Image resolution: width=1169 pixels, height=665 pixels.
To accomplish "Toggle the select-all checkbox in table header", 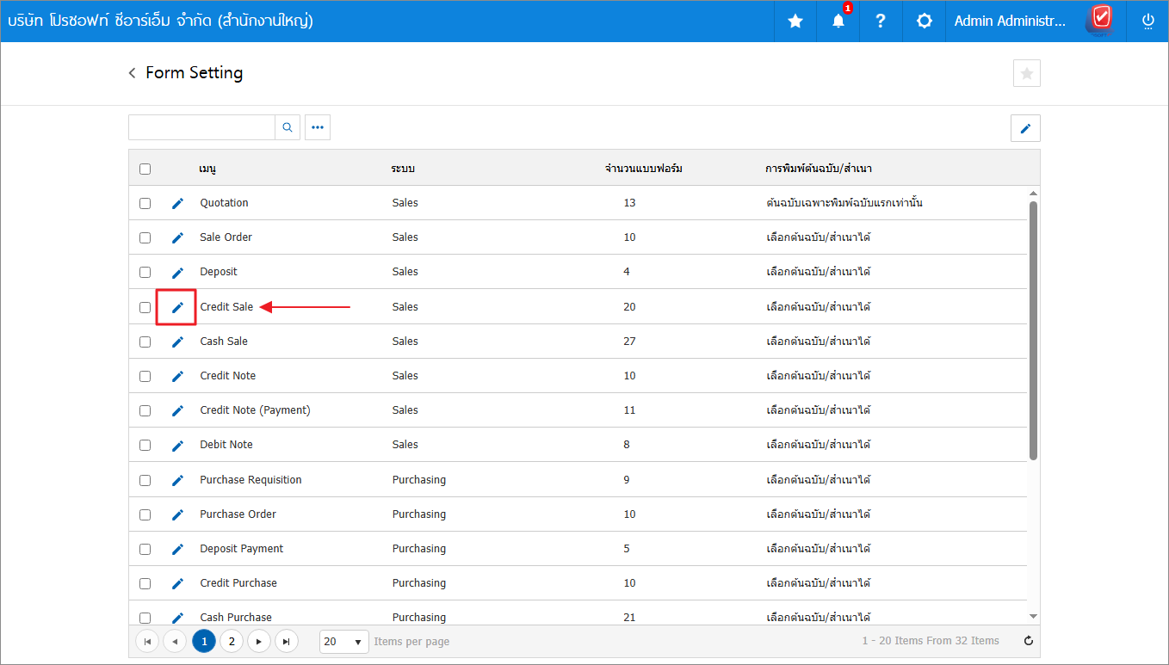I will pos(145,169).
